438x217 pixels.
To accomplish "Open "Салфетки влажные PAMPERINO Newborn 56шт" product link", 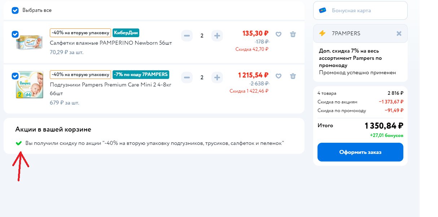I will pyautogui.click(x=111, y=43).
